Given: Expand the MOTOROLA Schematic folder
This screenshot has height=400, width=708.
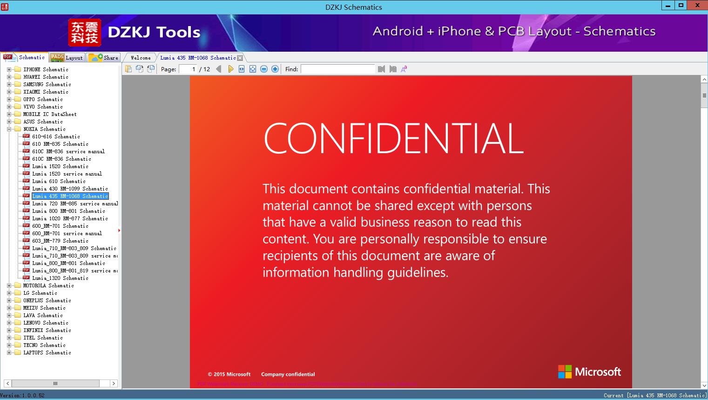Looking at the screenshot, I should click(9, 285).
